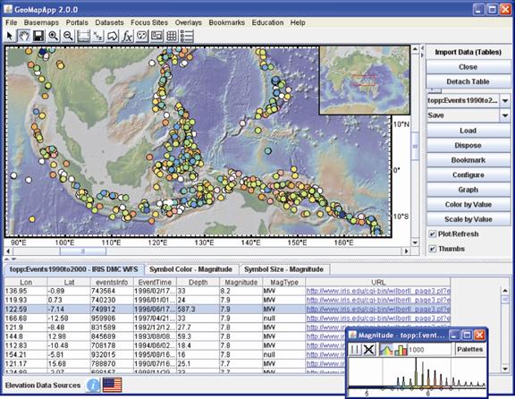The height and width of the screenshot is (399, 515).
Task: Activate the hand pan tool
Action: pyautogui.click(x=24, y=36)
